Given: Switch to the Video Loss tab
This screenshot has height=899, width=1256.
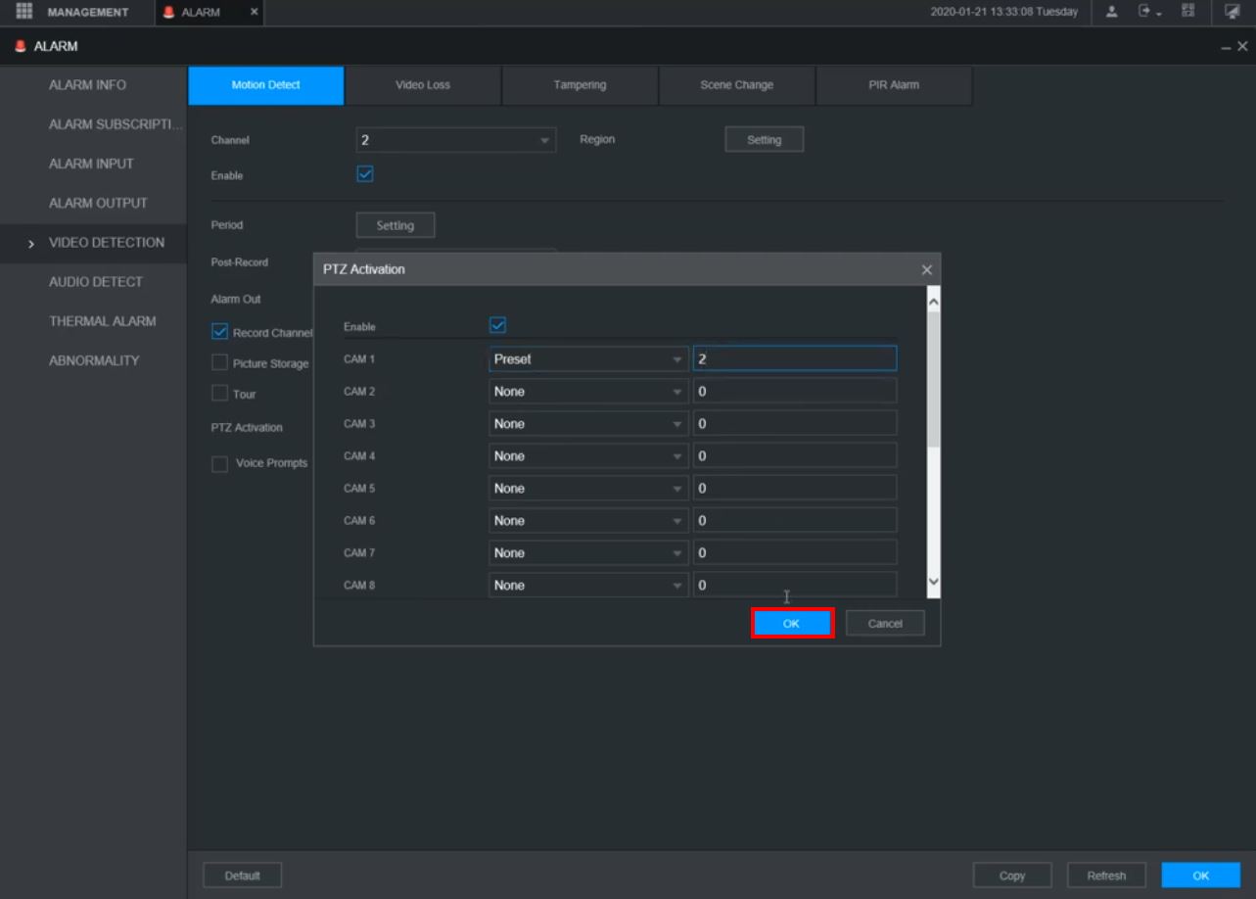Looking at the screenshot, I should (x=423, y=85).
